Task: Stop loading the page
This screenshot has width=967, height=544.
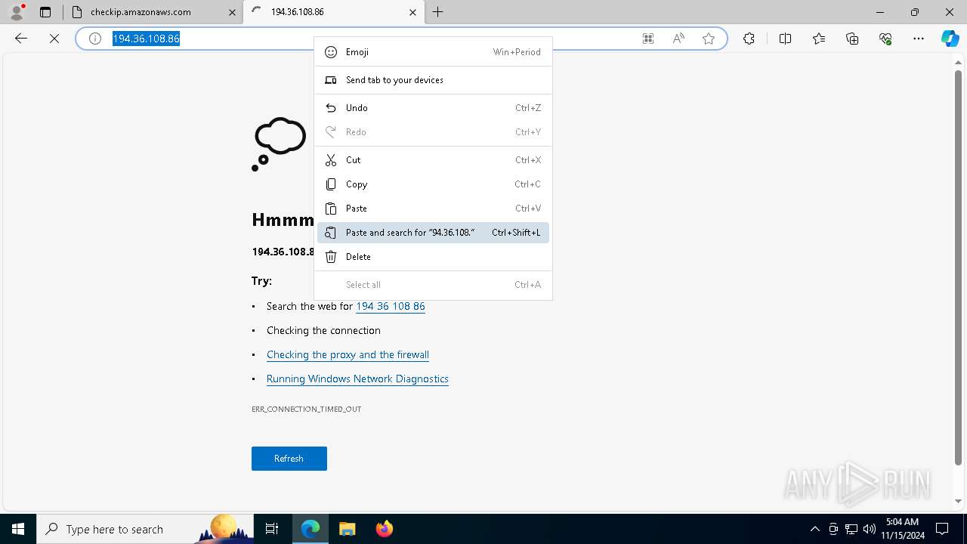Action: (54, 39)
